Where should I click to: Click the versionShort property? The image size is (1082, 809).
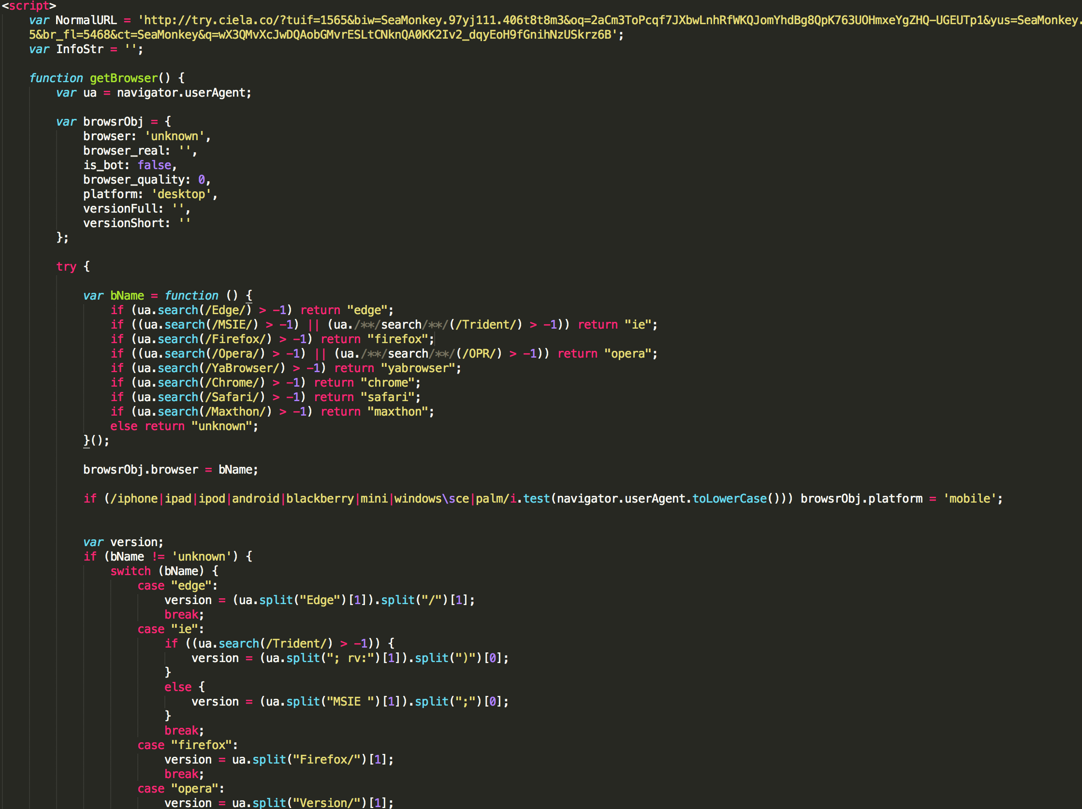point(136,223)
